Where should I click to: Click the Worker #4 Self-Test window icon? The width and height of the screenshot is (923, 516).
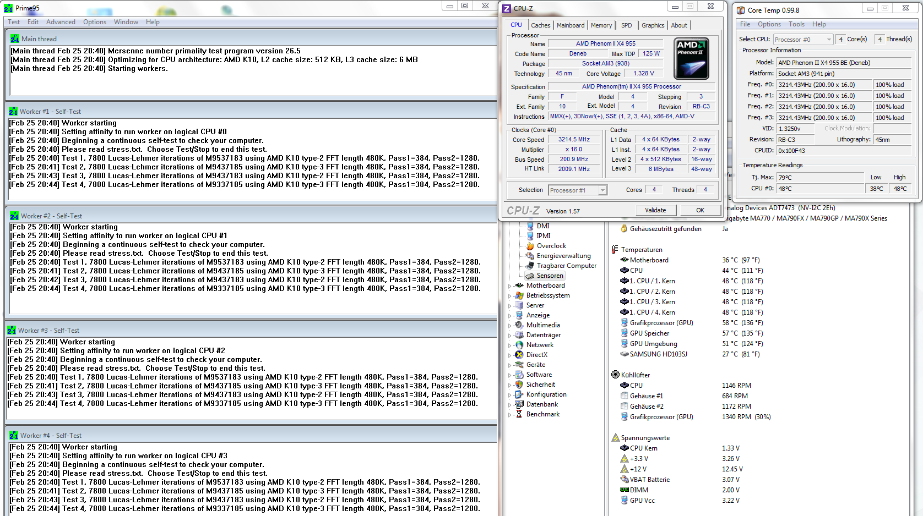coord(14,436)
